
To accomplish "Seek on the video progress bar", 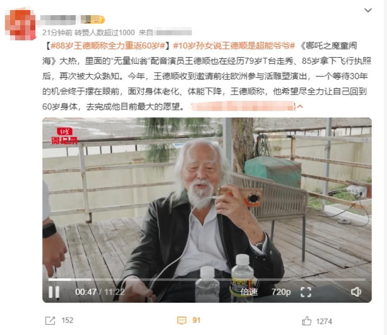I will click(207, 280).
